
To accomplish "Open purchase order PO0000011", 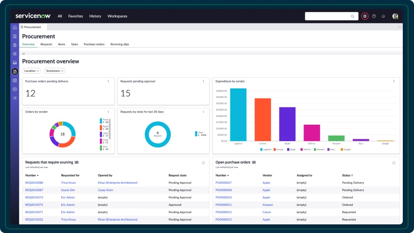I will click(223, 205).
